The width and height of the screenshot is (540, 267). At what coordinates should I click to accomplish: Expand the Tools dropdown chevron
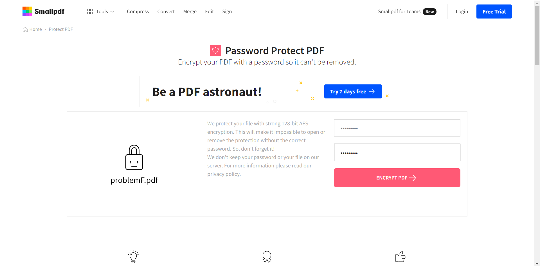[x=112, y=11]
